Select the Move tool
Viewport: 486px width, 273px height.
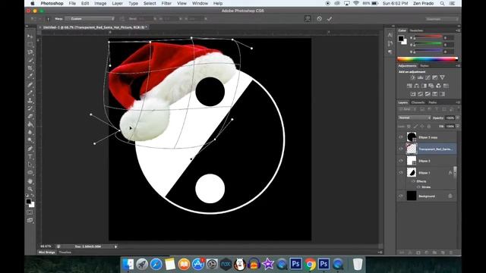point(30,36)
